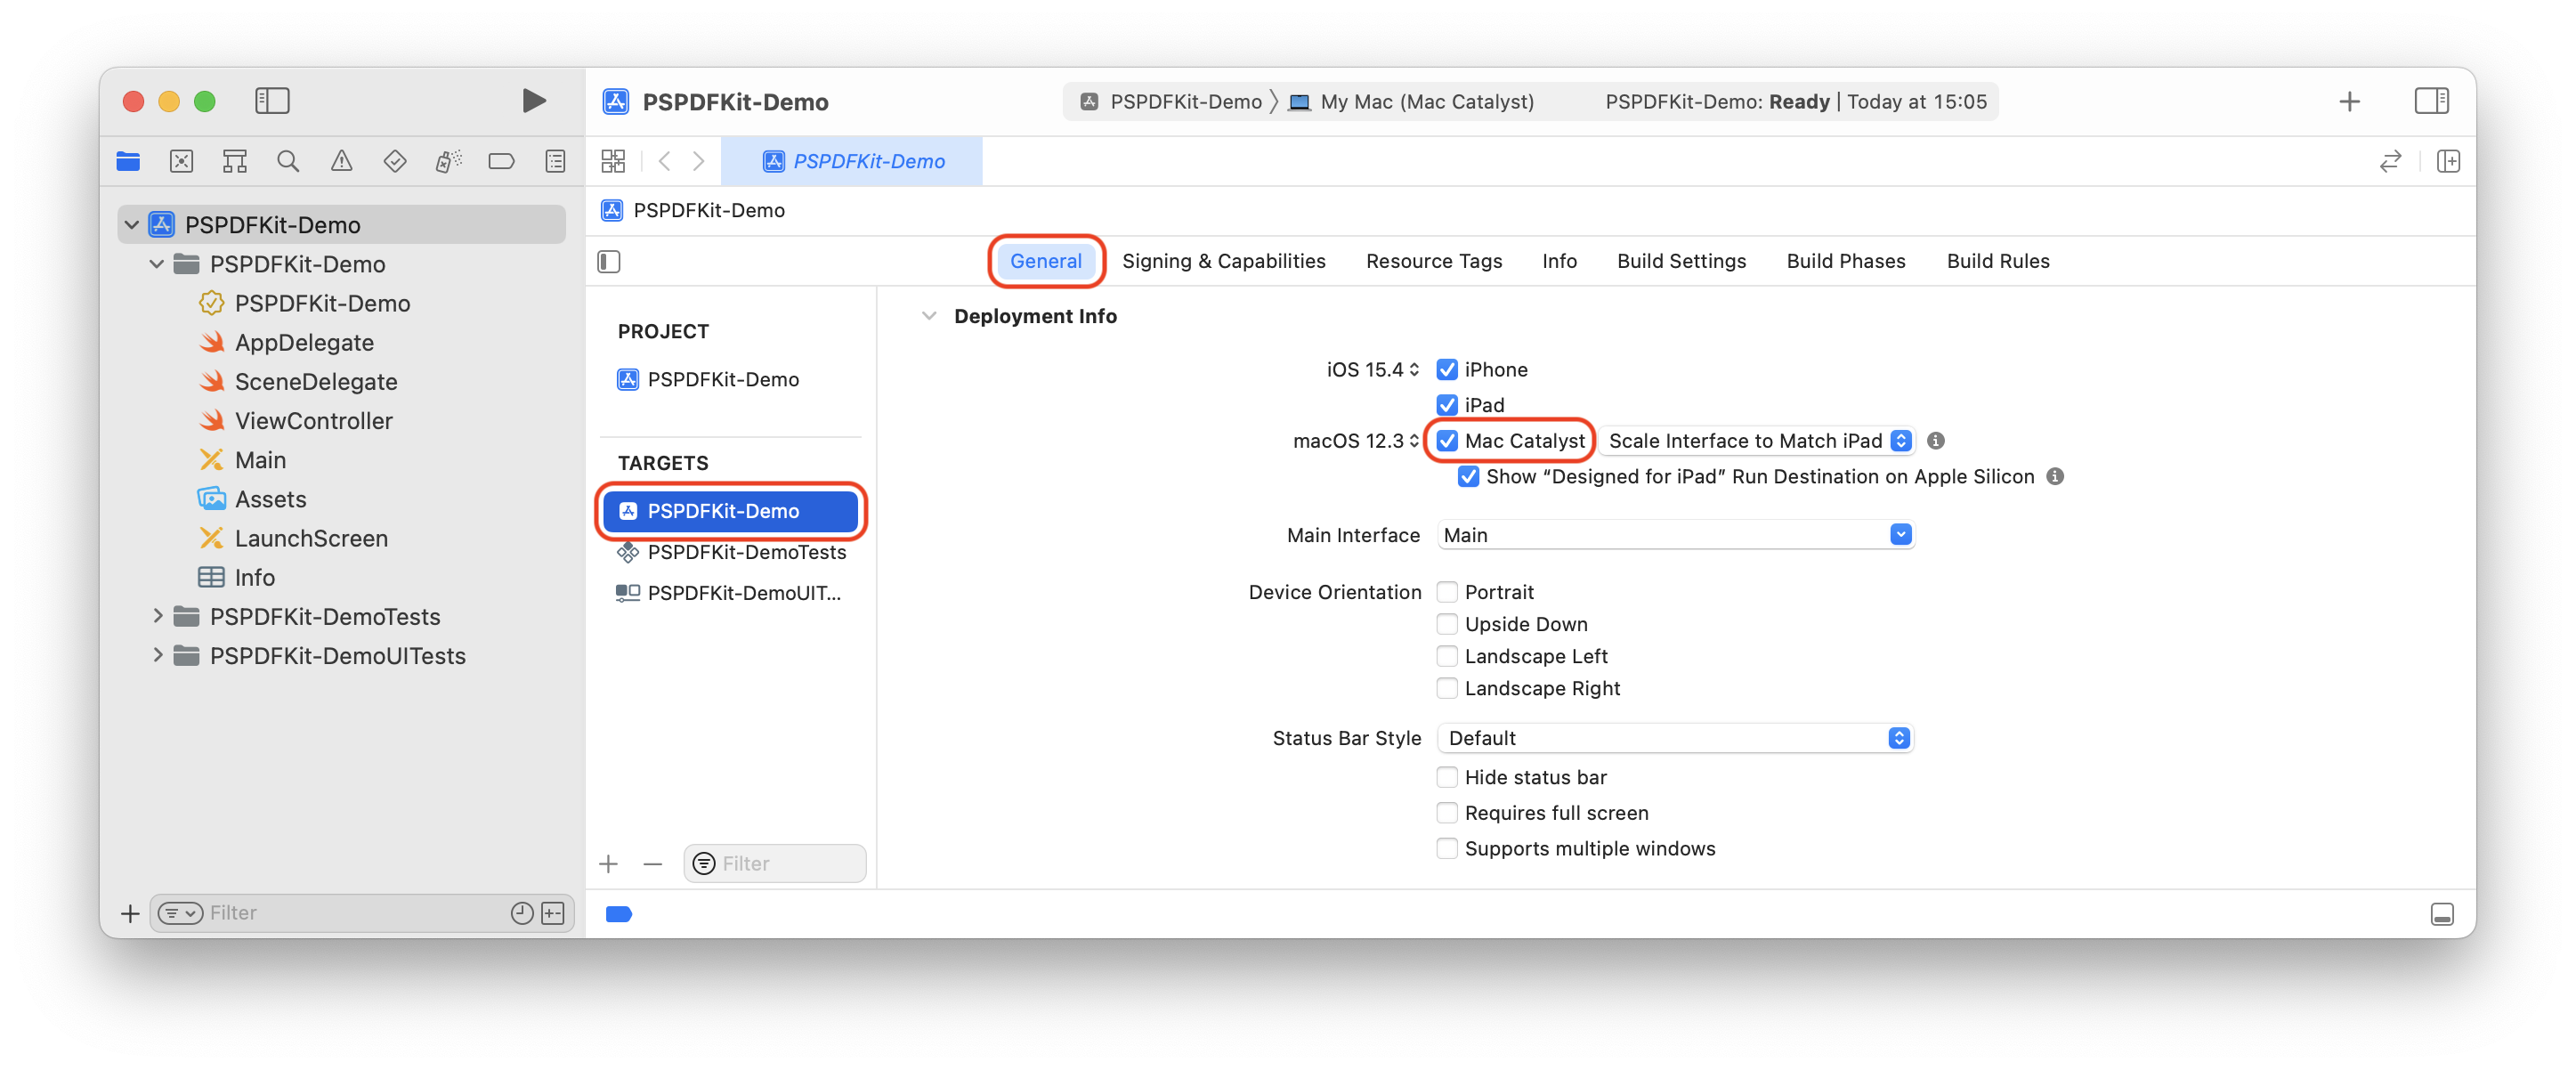Click the editor review swap arrows icon
The image size is (2576, 1070).
[x=2390, y=161]
